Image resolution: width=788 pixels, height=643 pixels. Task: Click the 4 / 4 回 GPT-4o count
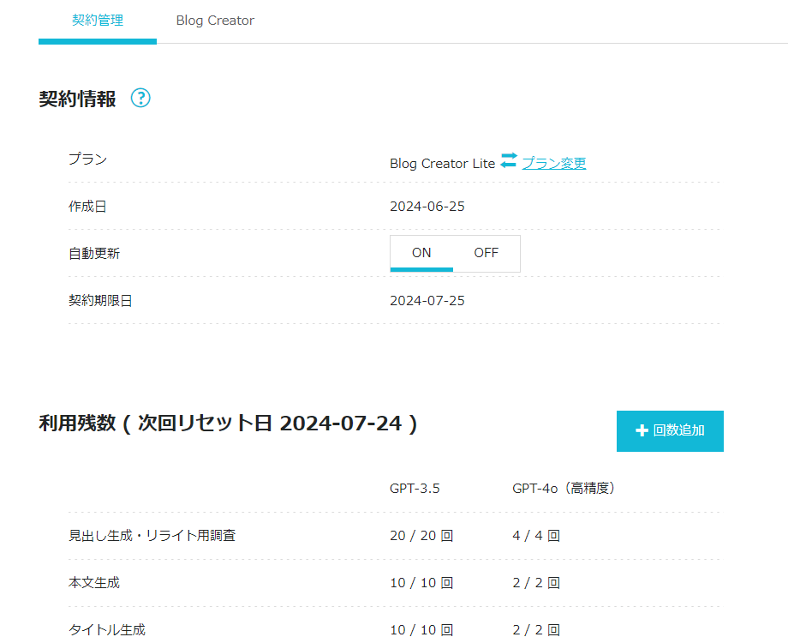[x=536, y=536]
